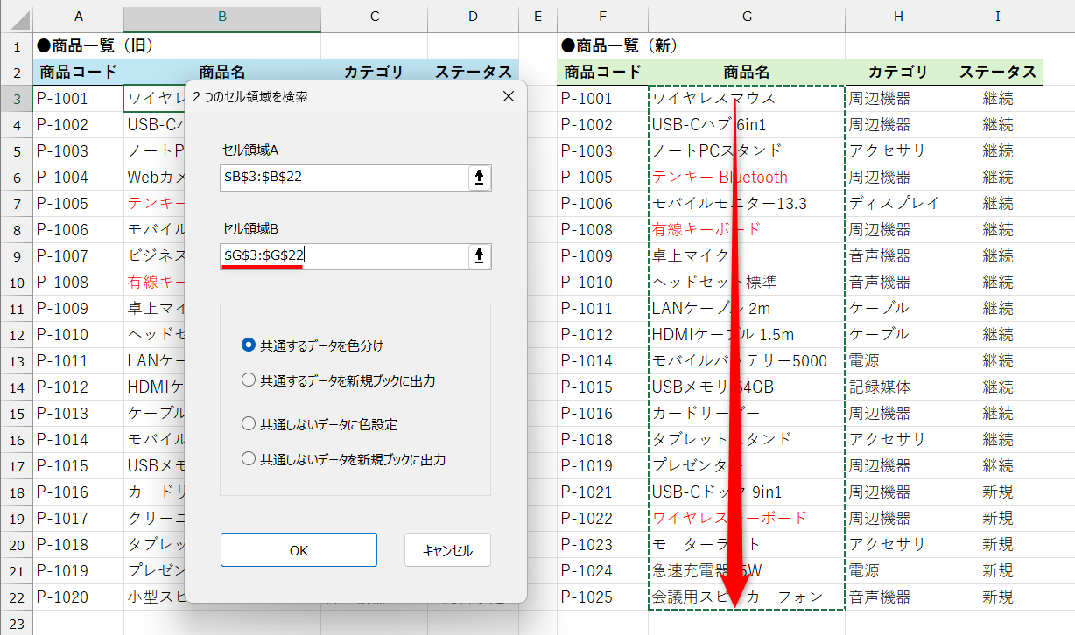This screenshot has width=1075, height=635.
Task: Click カテゴリ header in column H
Action: (898, 72)
